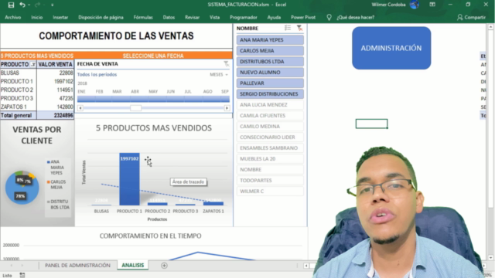This screenshot has width=495, height=278.
Task: Click the ribbon display options icon
Action: pyautogui.click(x=432, y=5)
